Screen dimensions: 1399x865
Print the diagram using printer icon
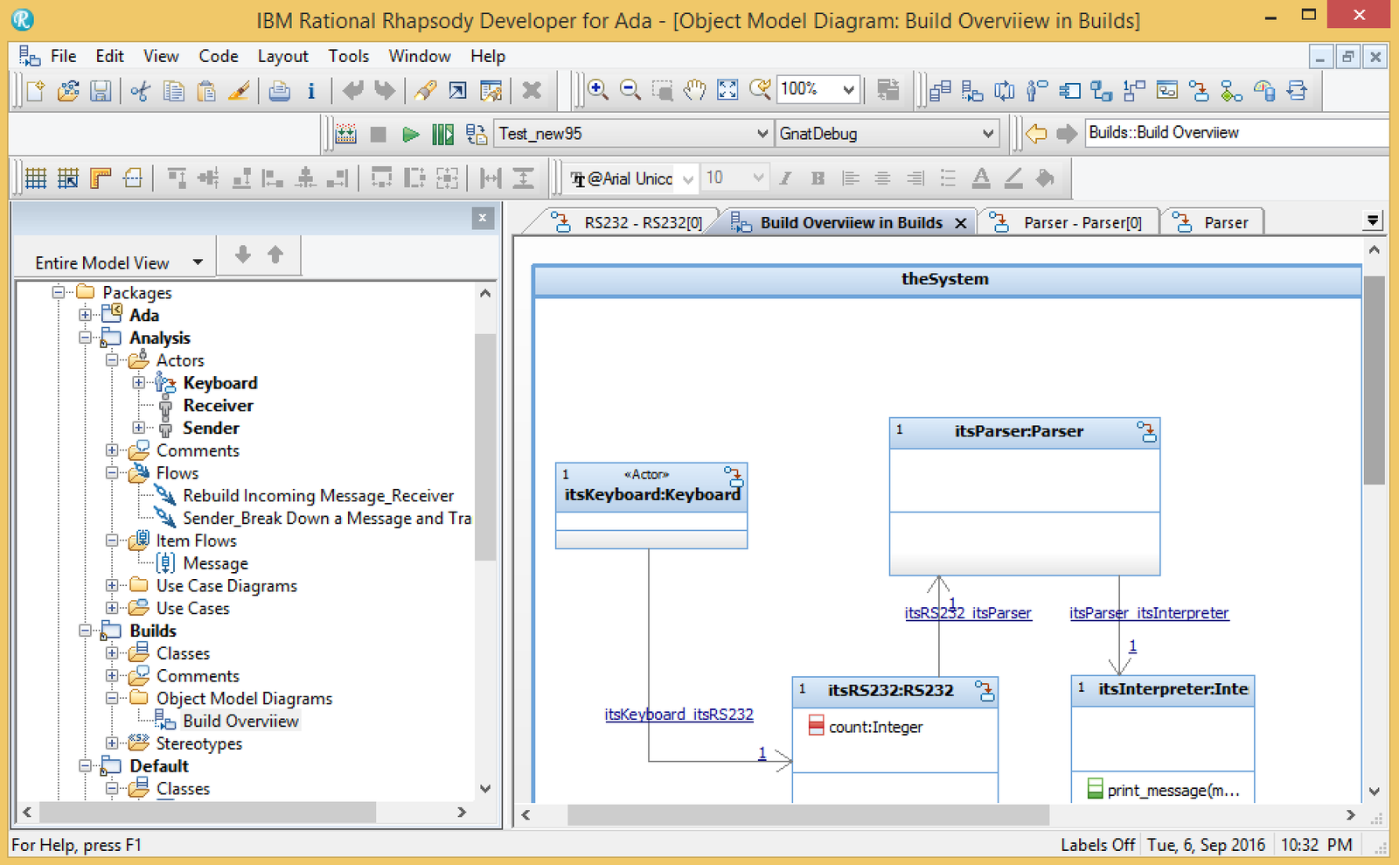click(279, 90)
